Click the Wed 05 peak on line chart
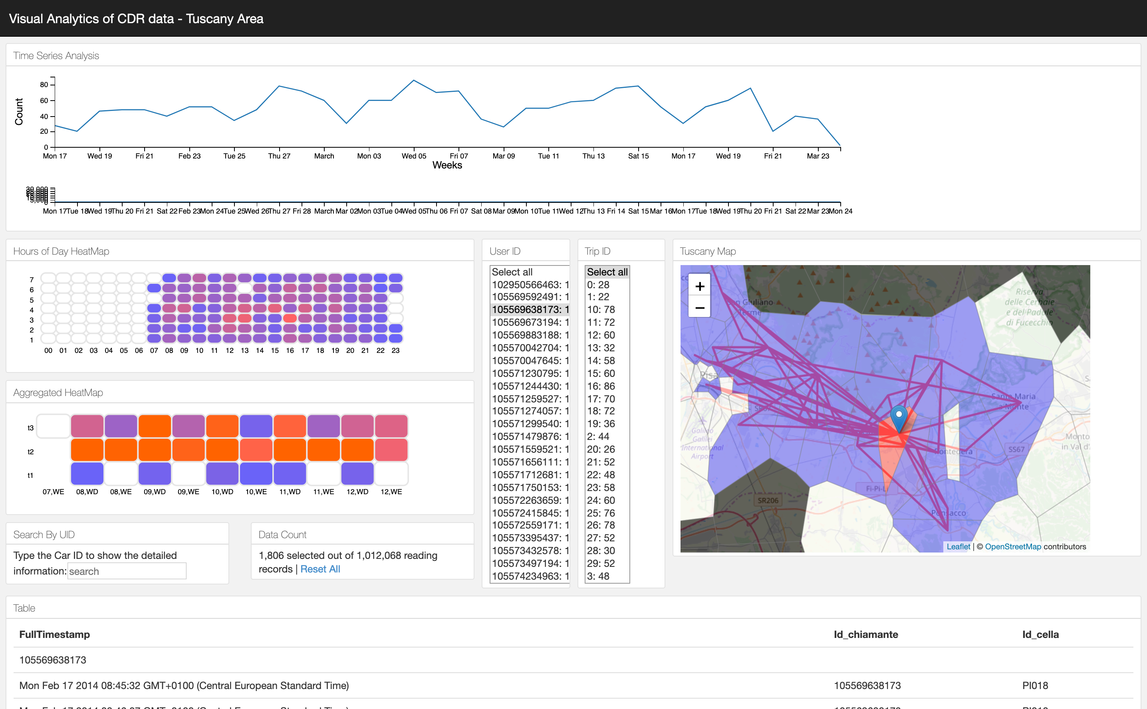 [413, 81]
